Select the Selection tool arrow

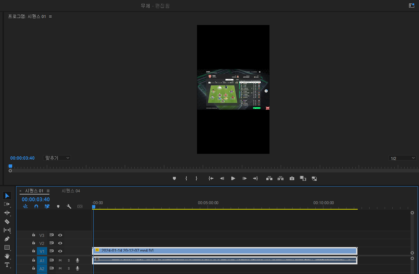click(7, 195)
